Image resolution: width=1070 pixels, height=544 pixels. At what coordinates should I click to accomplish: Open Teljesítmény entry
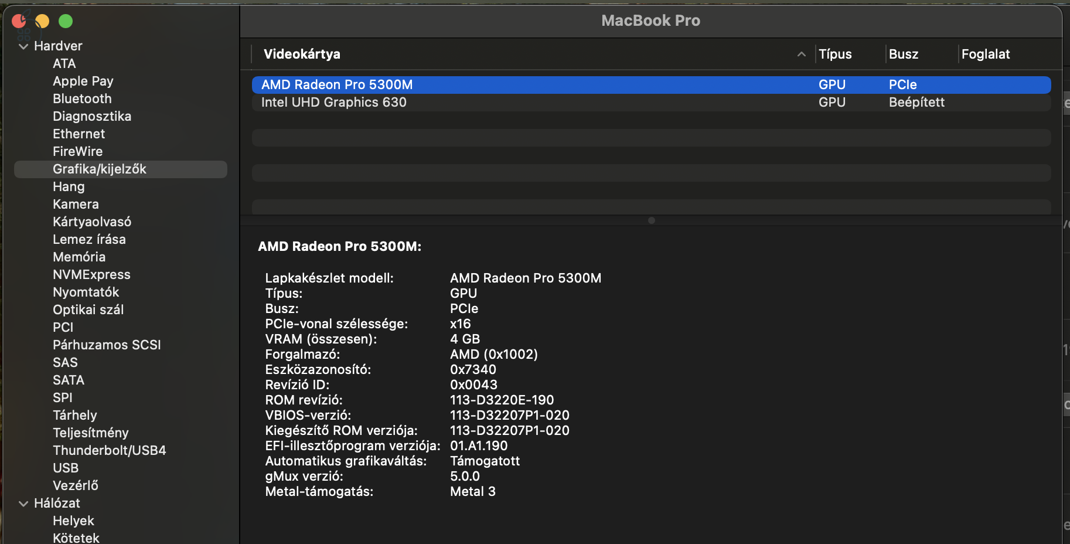91,433
